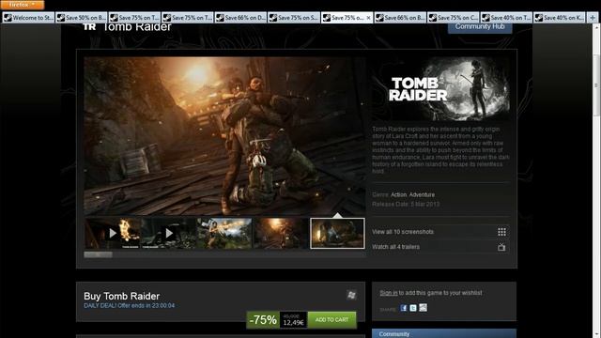The width and height of the screenshot is (601, 338).
Task: Open the Action genre link
Action: tap(398, 194)
